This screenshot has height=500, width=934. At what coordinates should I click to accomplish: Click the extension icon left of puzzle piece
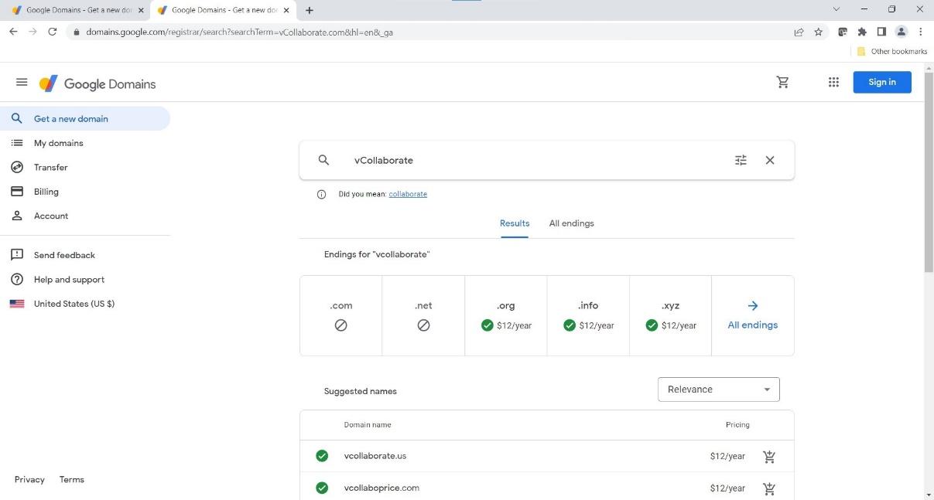click(843, 32)
